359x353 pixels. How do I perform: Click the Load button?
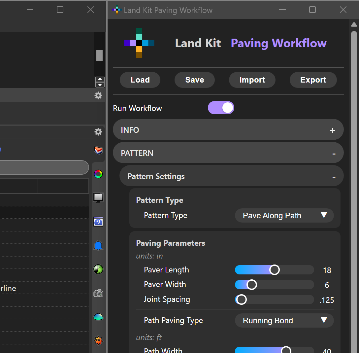tap(140, 80)
